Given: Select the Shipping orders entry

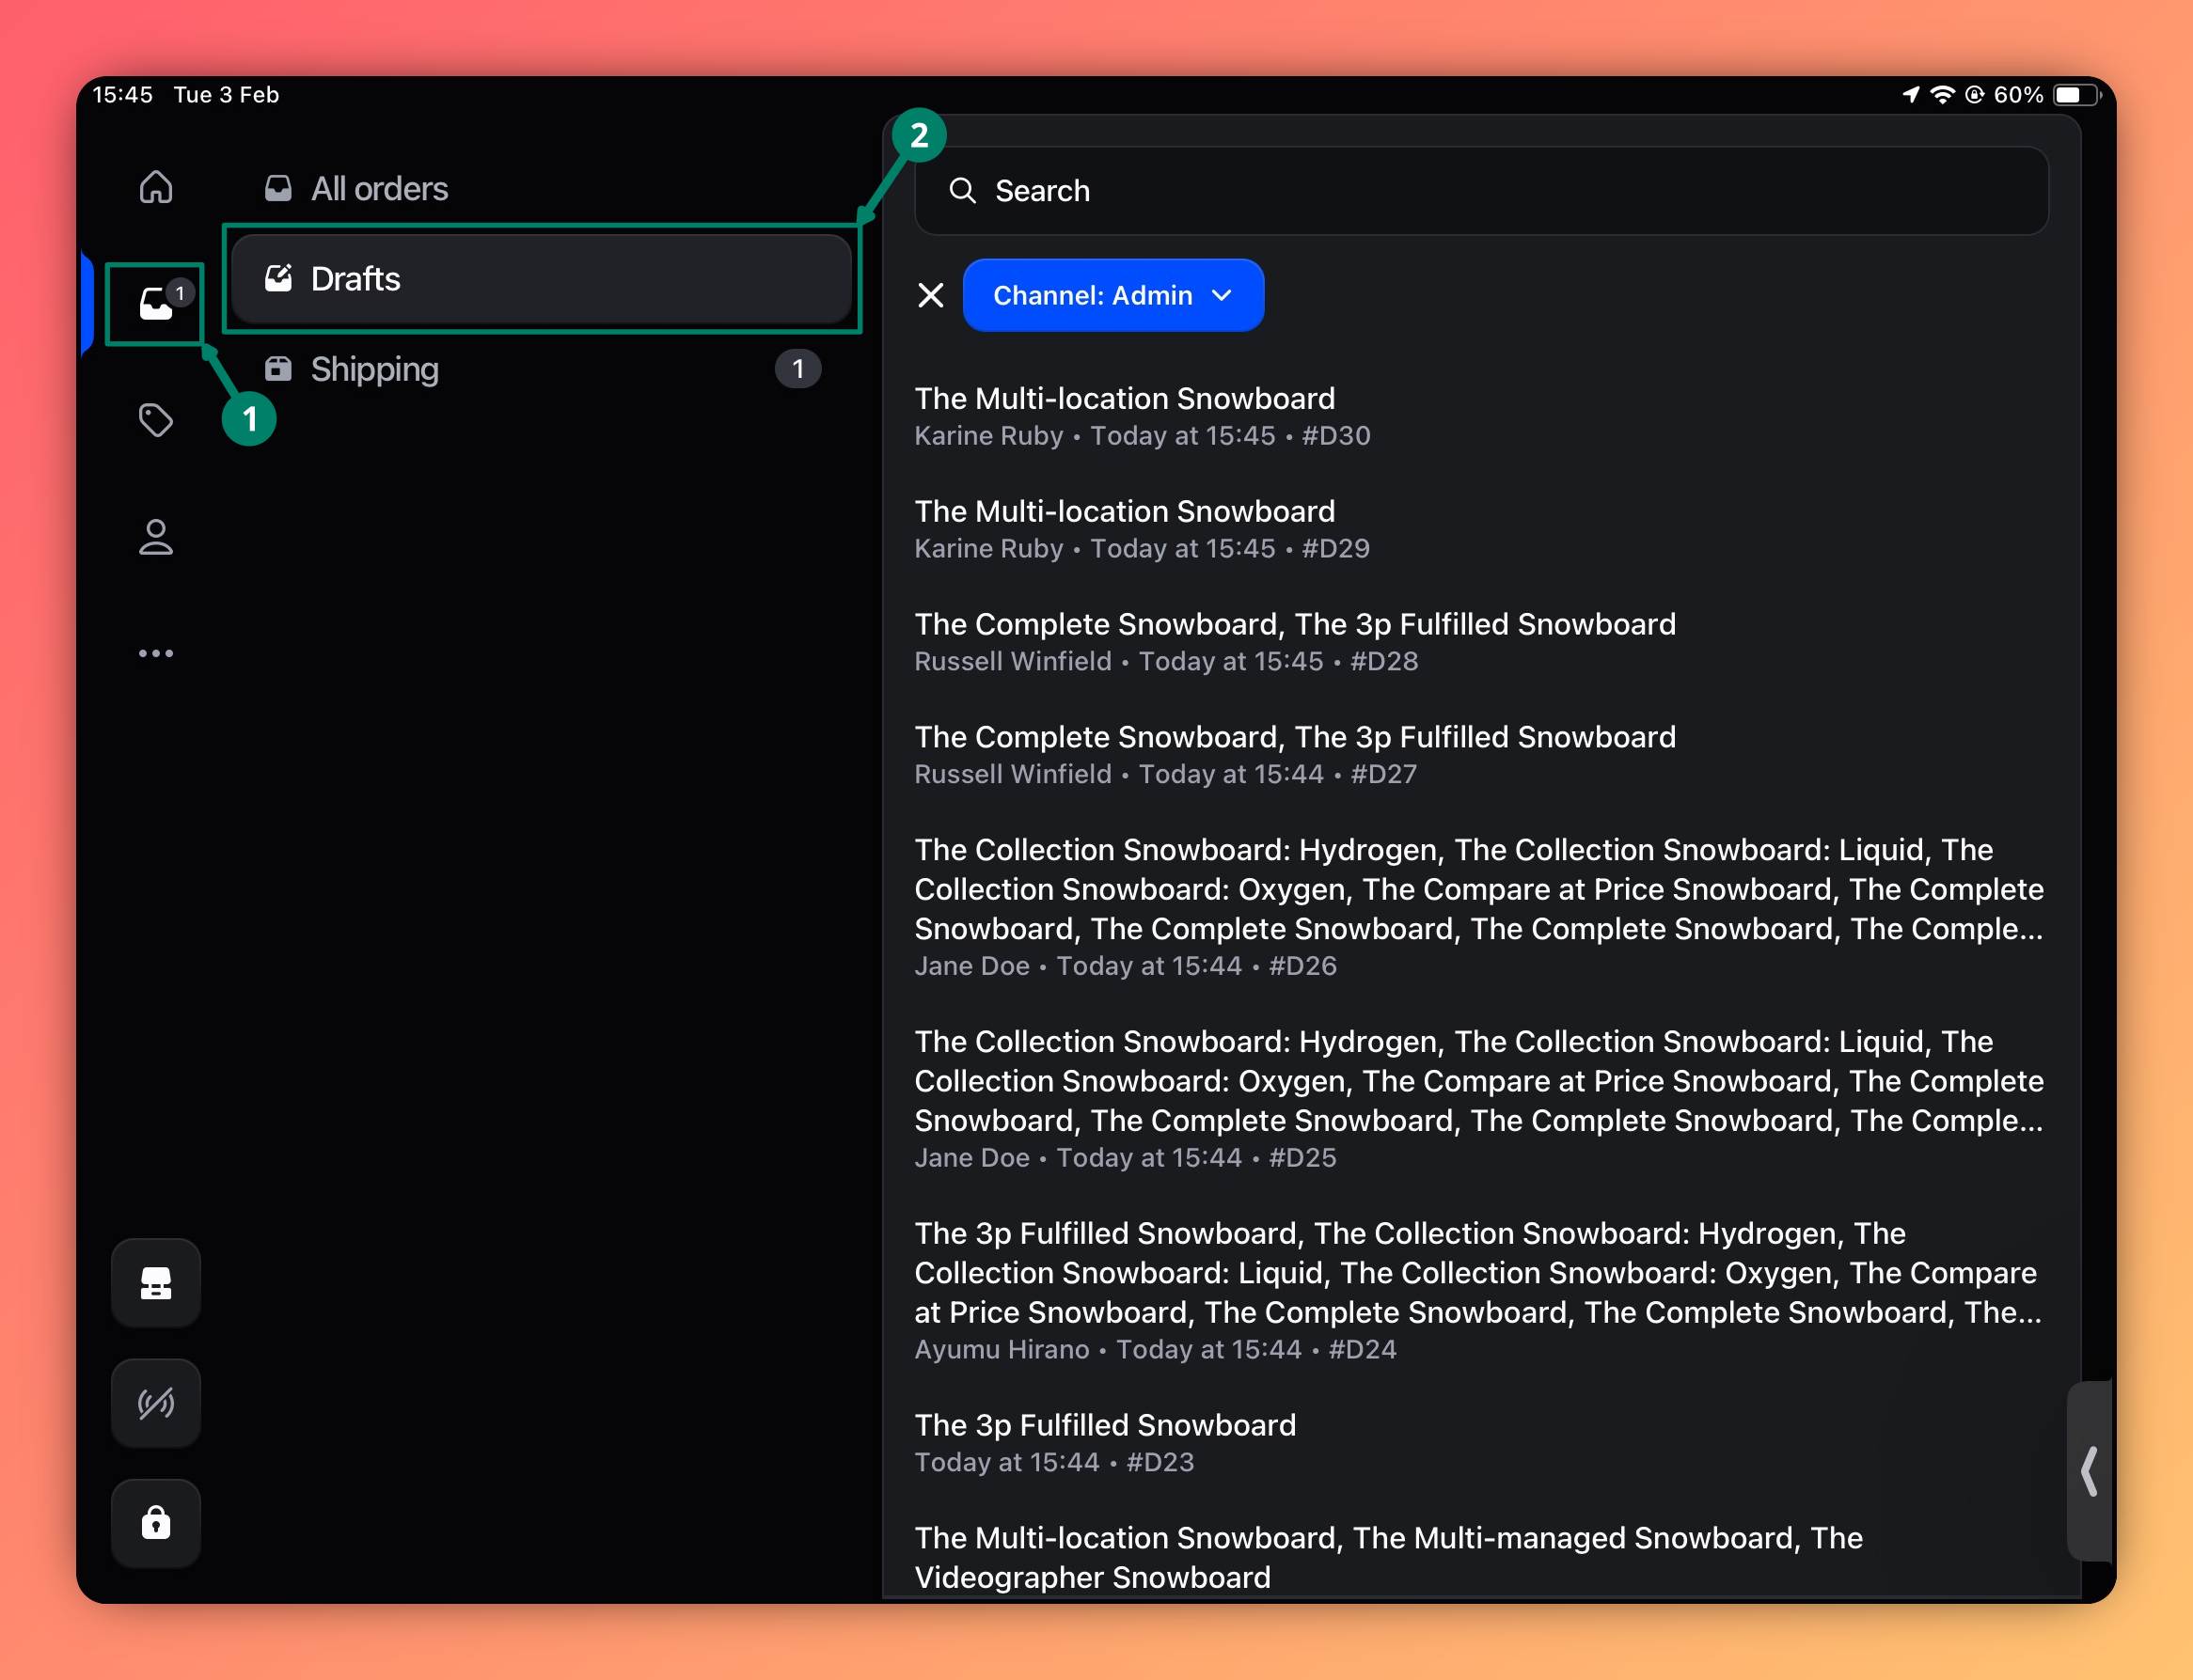Looking at the screenshot, I should pos(374,369).
